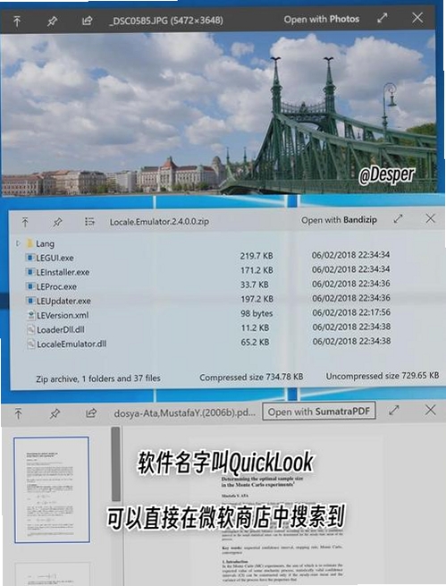Select first page thumbnail in PDF preview
The height and width of the screenshot is (586, 446).
52,489
